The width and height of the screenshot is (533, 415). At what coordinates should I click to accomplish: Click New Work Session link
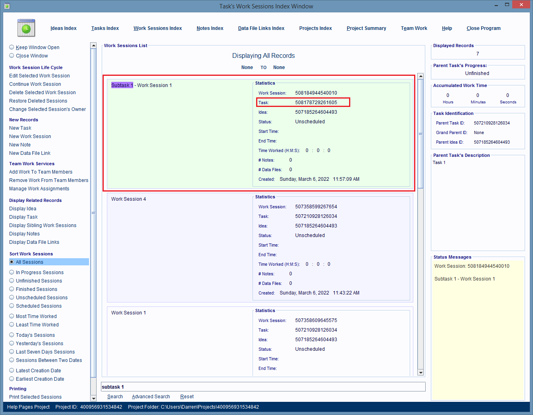coord(30,136)
